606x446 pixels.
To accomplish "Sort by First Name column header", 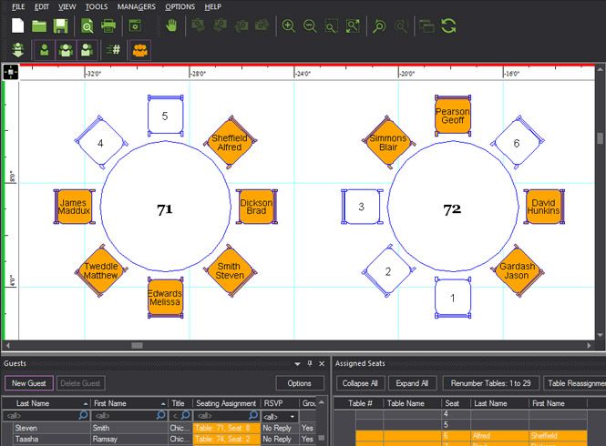I will click(129, 403).
